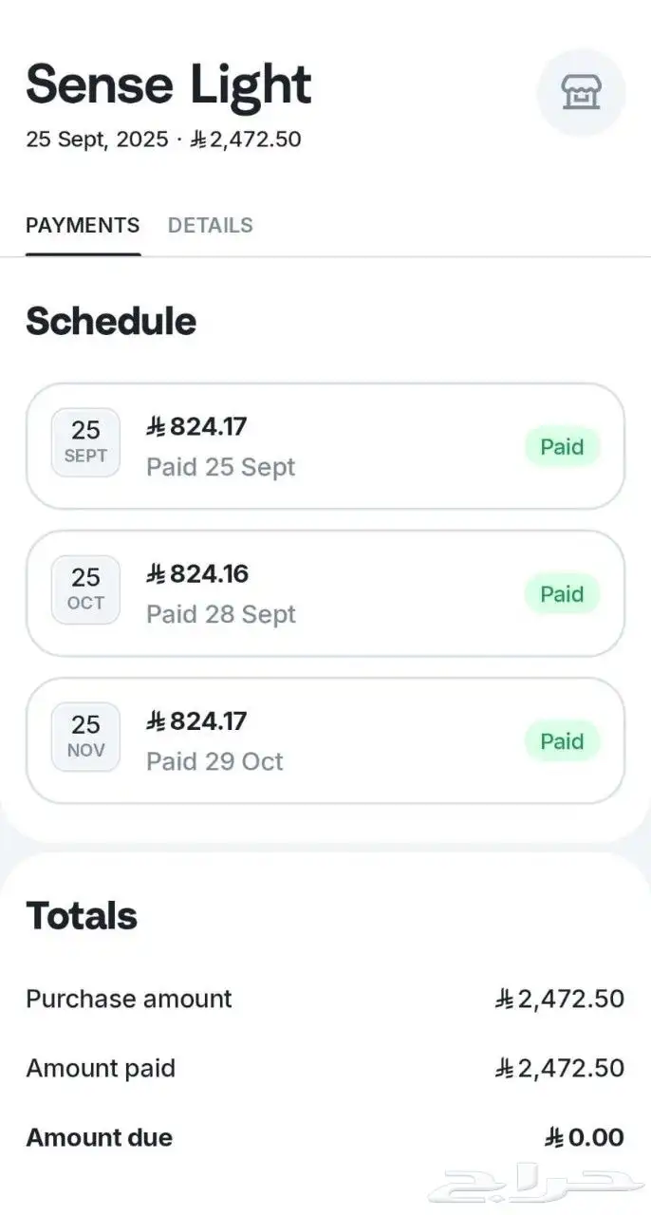
Task: Switch to the PAYMENTS tab
Action: click(83, 226)
